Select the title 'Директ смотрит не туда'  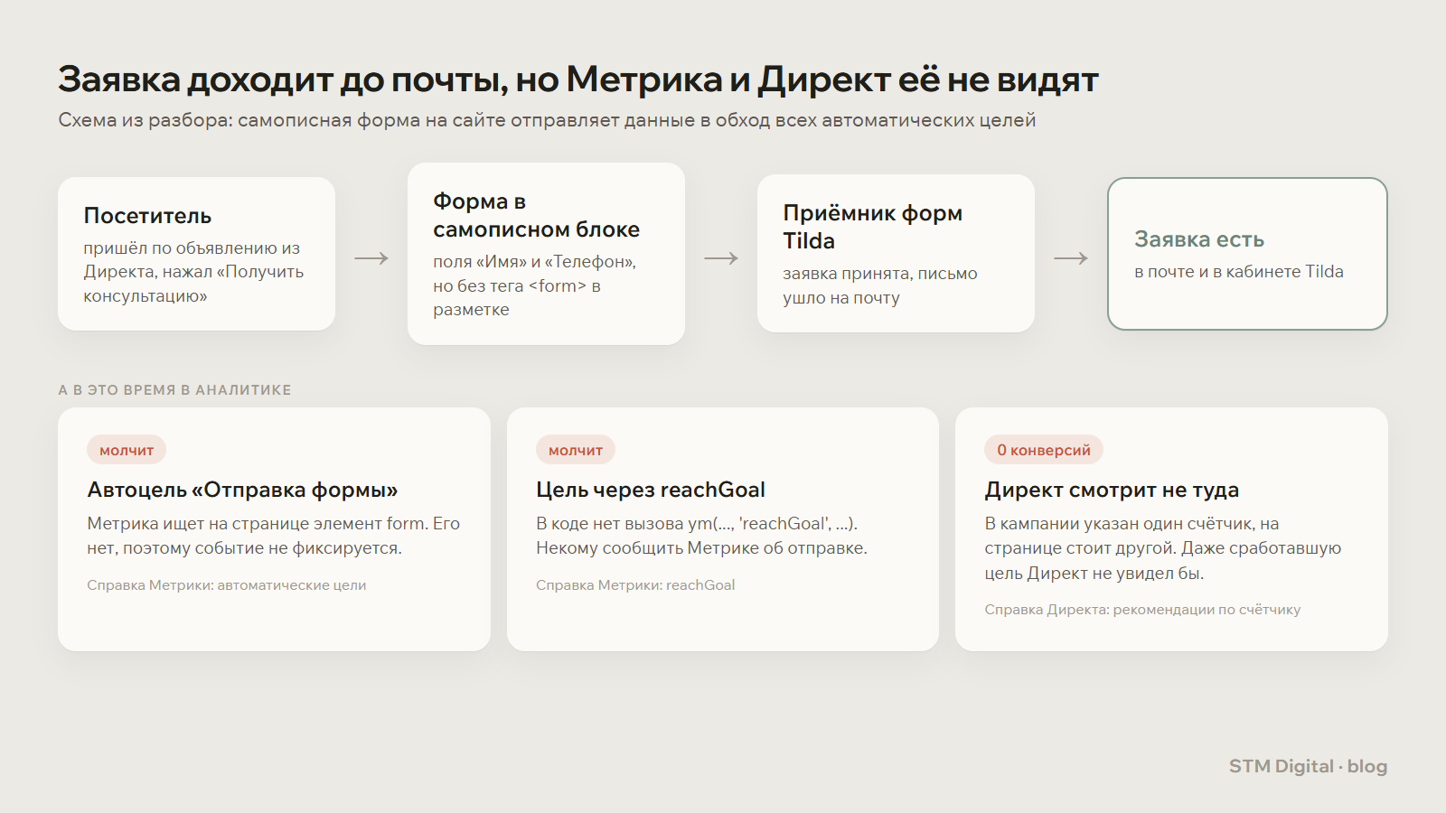point(1112,490)
